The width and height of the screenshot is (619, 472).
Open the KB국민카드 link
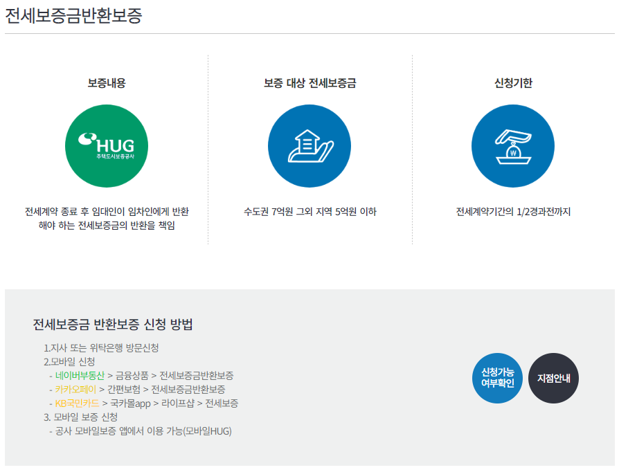(x=77, y=403)
